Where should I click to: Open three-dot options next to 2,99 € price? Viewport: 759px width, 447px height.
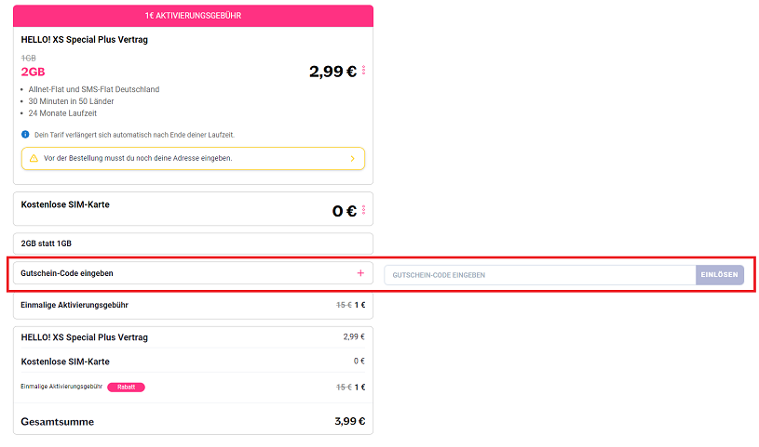[364, 71]
